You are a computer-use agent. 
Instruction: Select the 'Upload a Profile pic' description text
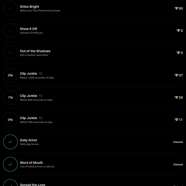[x=31, y=33]
